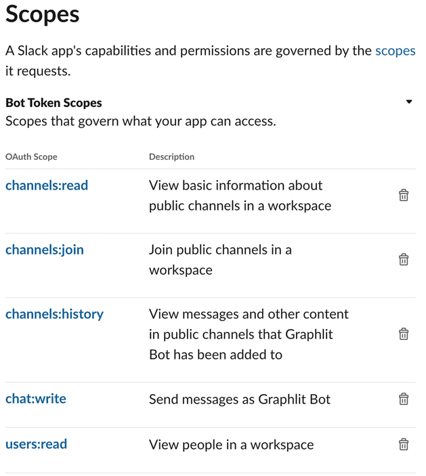This screenshot has width=426, height=476.
Task: Click the large Scopes page title
Action: [x=43, y=15]
